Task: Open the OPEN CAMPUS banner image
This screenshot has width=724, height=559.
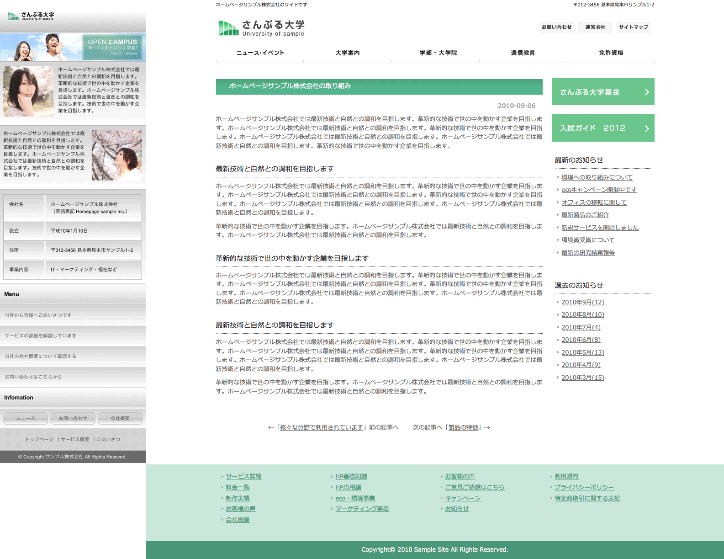Action: pyautogui.click(x=73, y=47)
